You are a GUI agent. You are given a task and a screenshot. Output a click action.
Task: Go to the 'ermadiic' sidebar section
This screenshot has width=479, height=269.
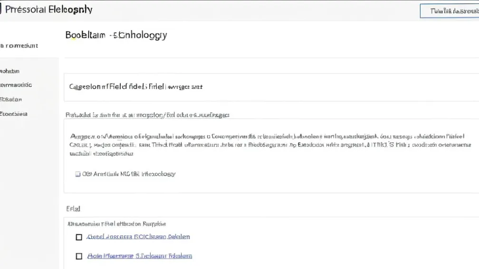pos(16,85)
